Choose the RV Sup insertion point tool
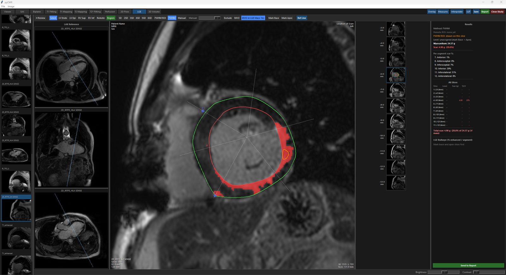Image resolution: width=506 pixels, height=275 pixels. click(82, 18)
